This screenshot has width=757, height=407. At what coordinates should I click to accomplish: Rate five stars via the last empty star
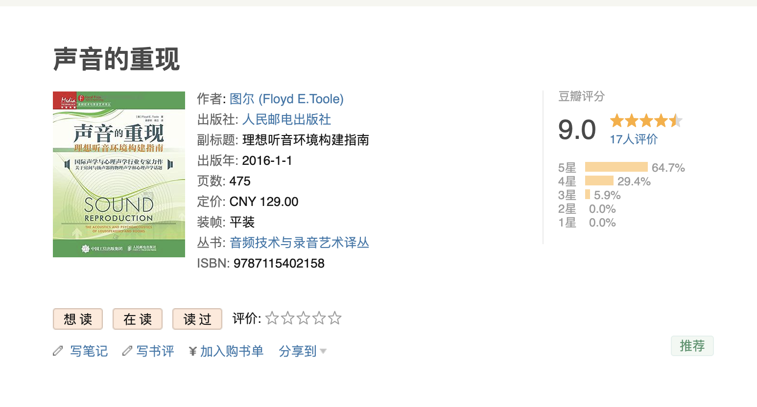[x=335, y=318]
